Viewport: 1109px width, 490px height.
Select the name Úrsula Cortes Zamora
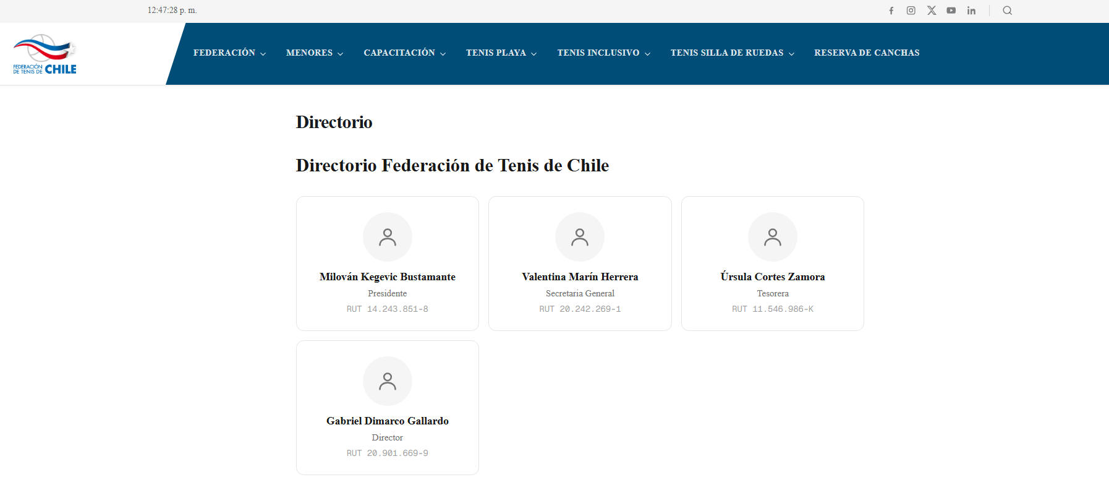[773, 277]
